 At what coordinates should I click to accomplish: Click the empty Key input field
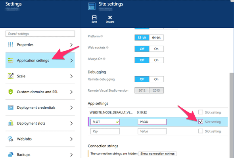coord(105,131)
